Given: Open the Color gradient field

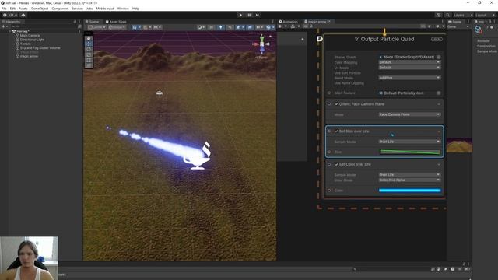Looking at the screenshot, I should 410,191.
